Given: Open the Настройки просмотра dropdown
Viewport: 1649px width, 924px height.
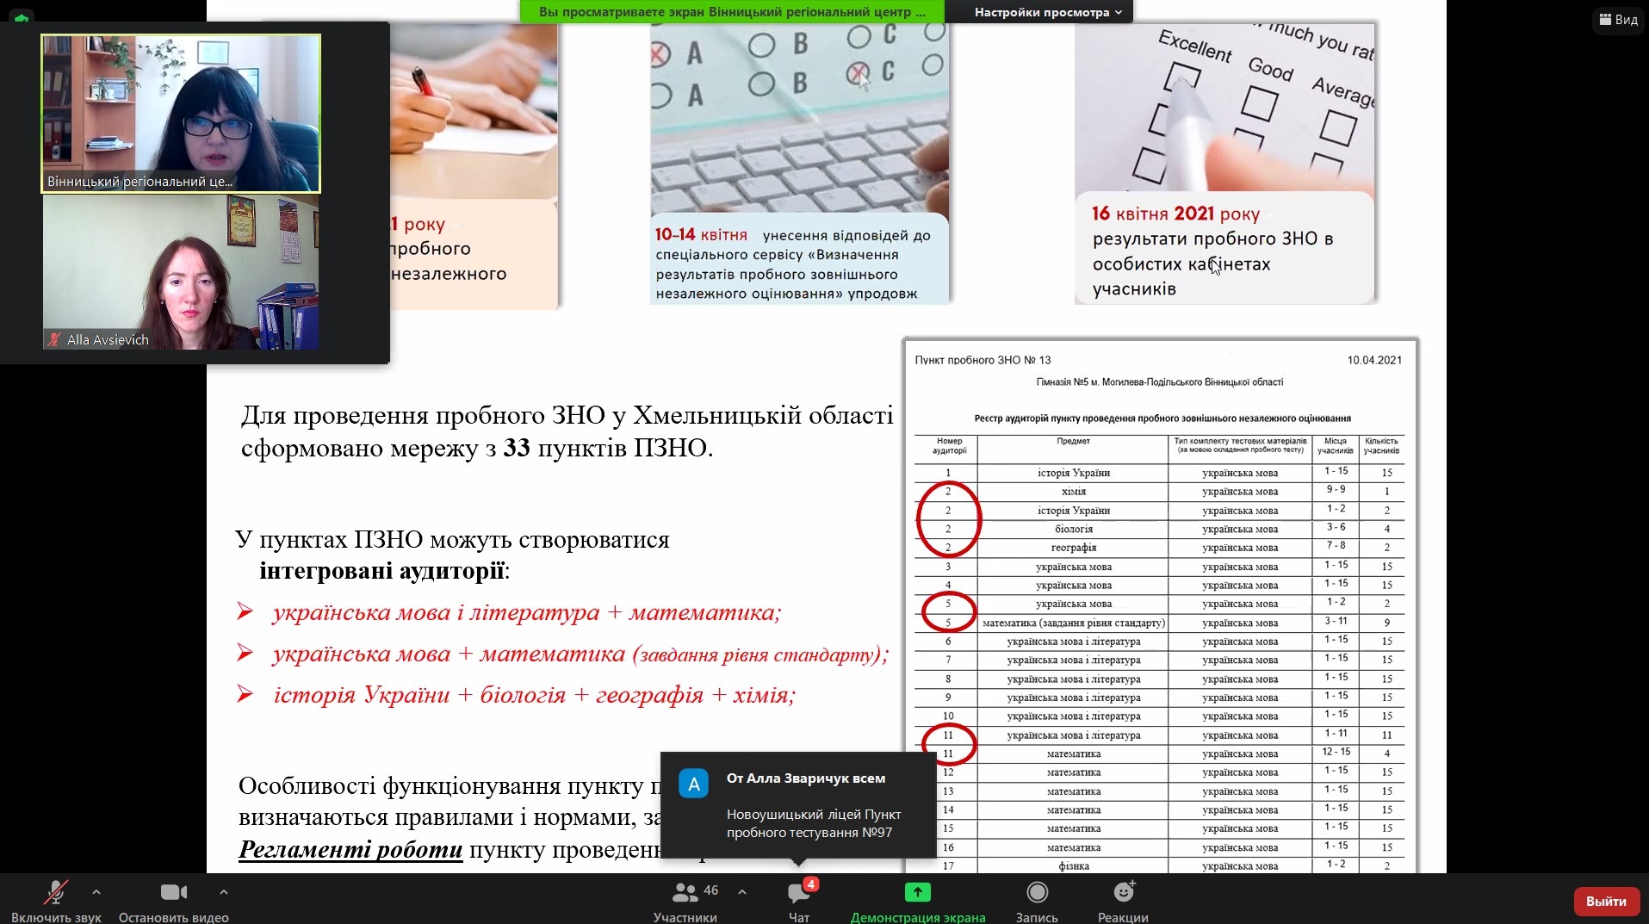Looking at the screenshot, I should click(x=1047, y=12).
